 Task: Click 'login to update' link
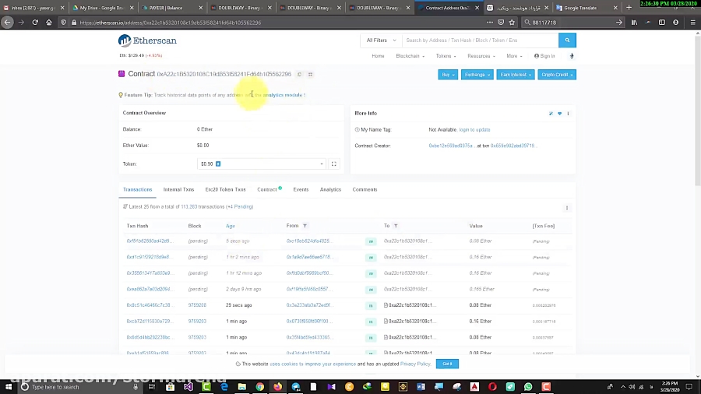pyautogui.click(x=474, y=129)
